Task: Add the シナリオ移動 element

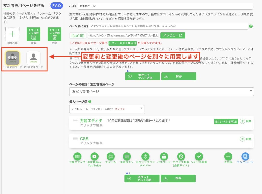Action: click(199, 156)
